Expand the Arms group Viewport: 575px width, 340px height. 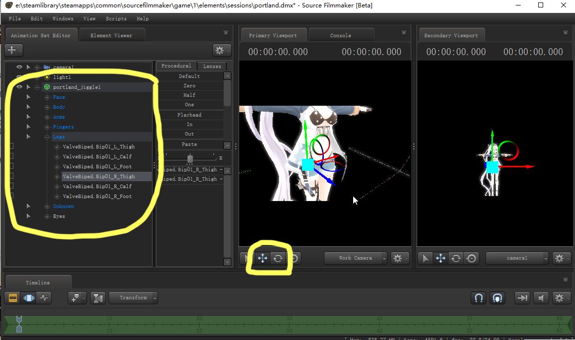[x=47, y=117]
